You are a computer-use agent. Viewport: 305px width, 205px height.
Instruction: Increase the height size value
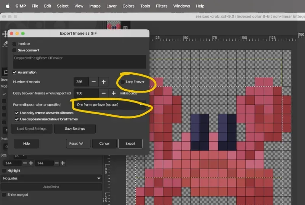tap(63, 163)
